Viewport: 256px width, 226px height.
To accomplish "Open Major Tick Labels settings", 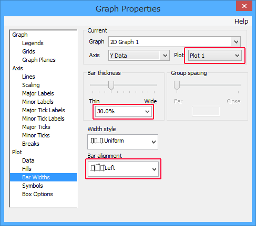I will click(44, 110).
